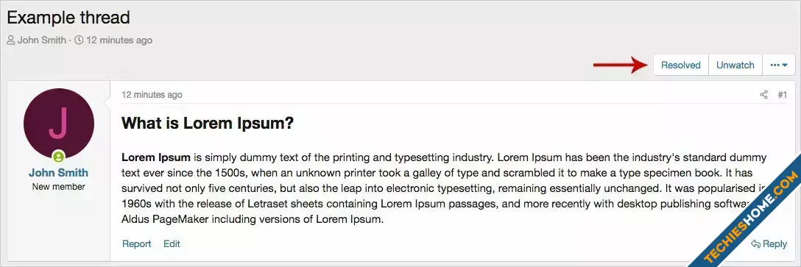Click the reply arrow icon in the post footer

click(x=755, y=244)
